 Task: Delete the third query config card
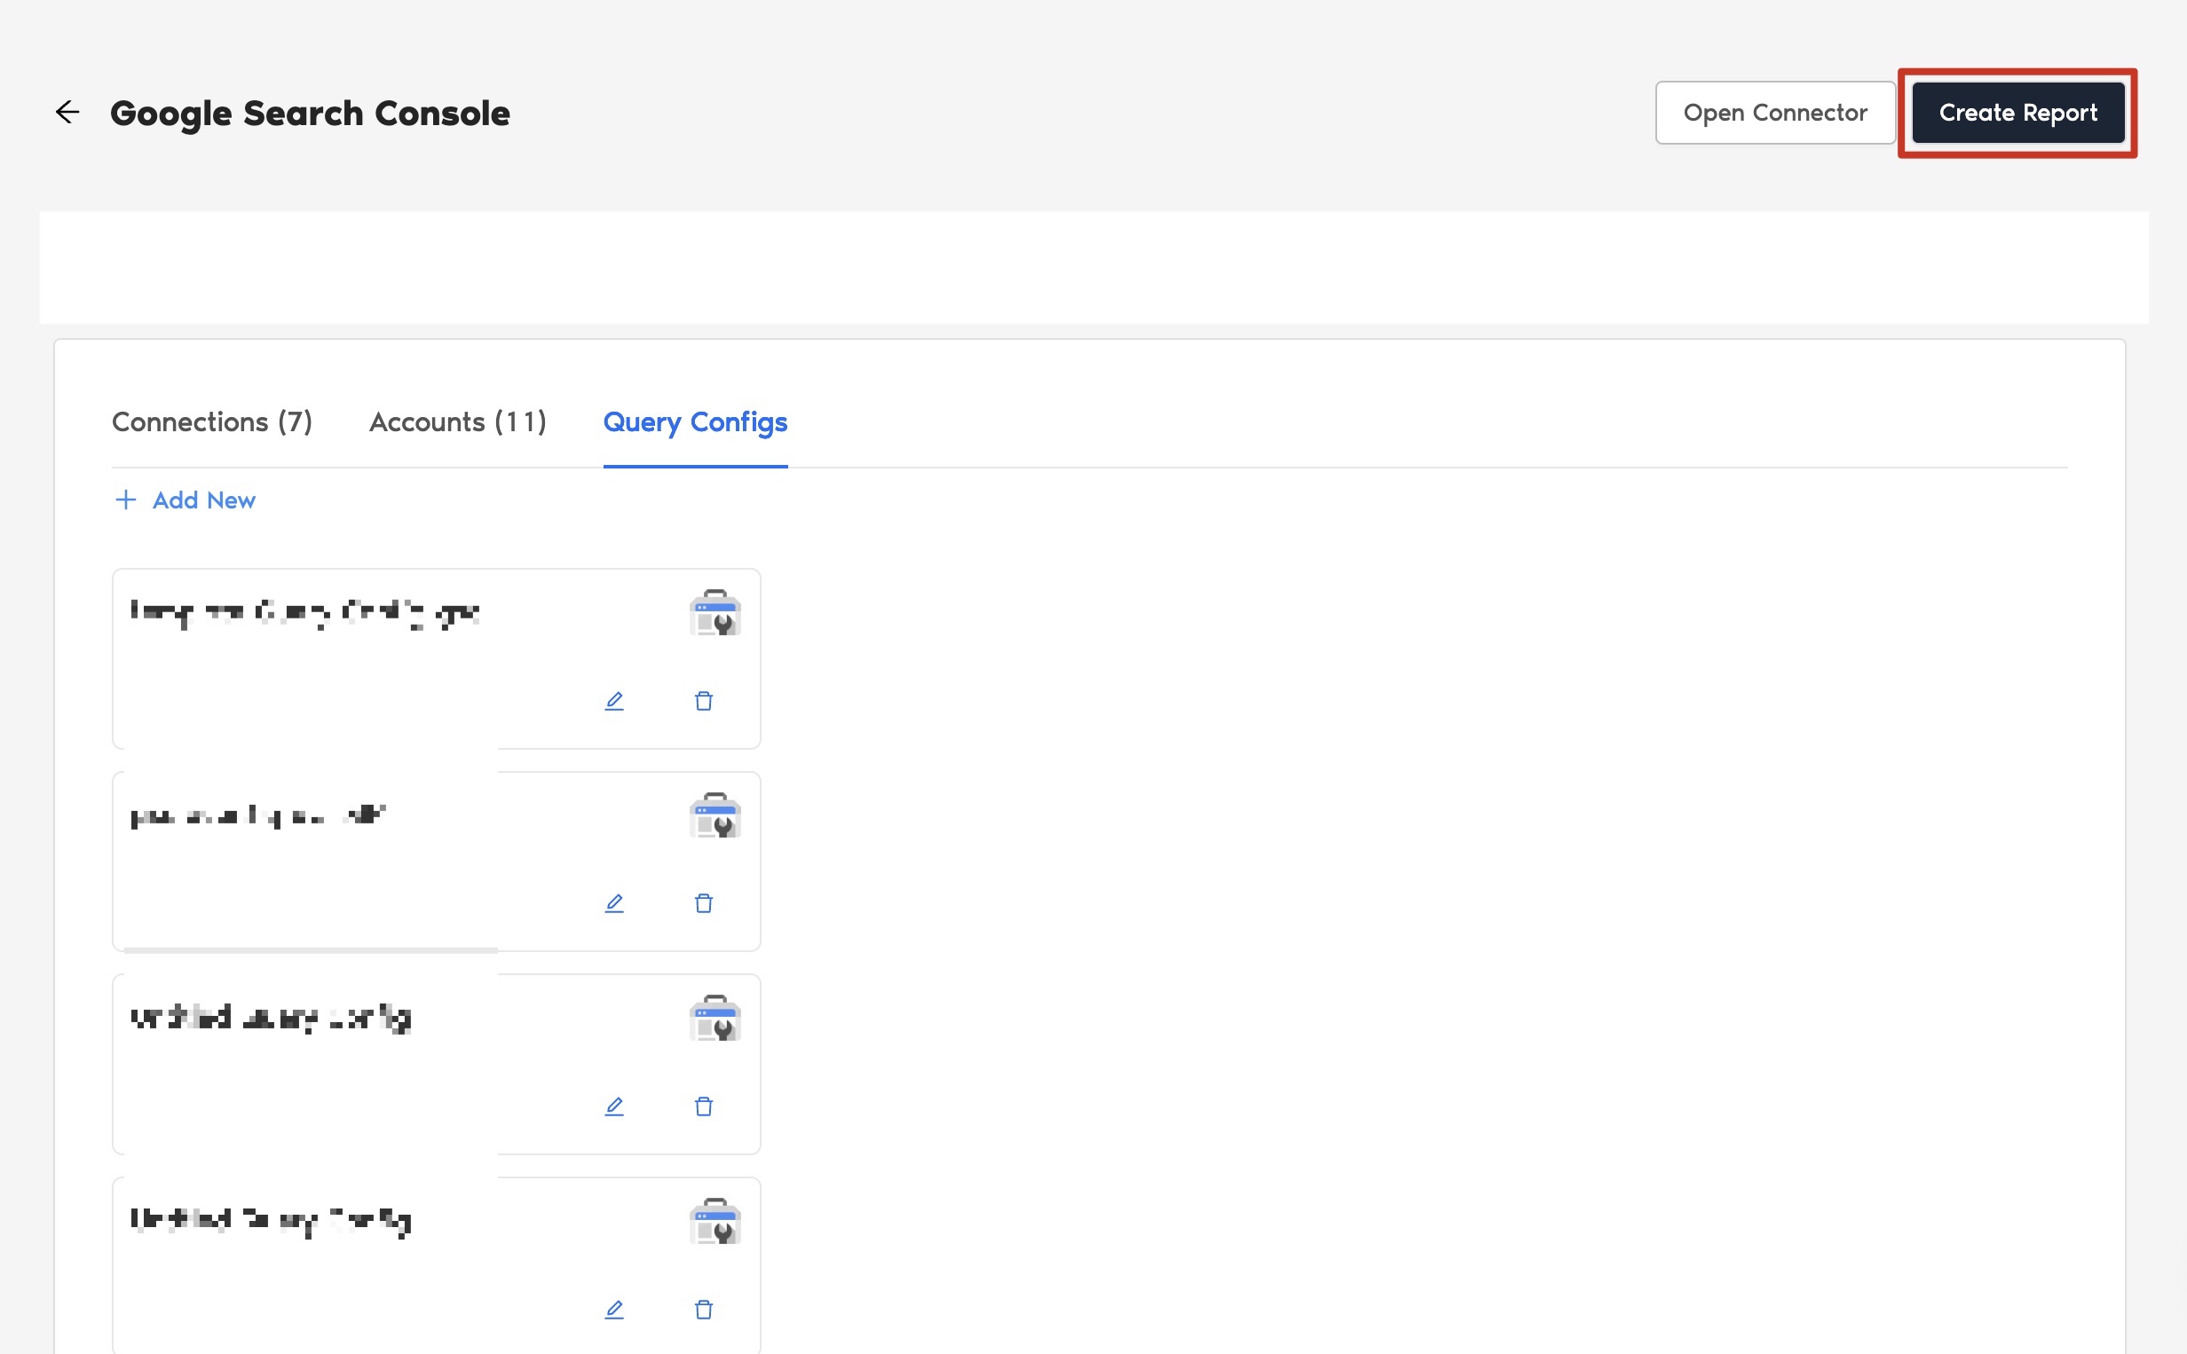point(704,1106)
